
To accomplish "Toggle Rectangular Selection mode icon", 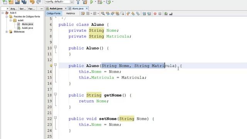I will coord(122,14).
